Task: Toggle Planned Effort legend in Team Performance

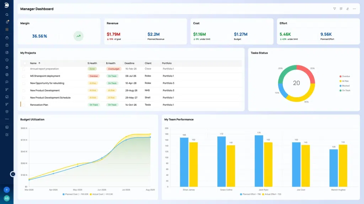Action: click(x=250, y=194)
